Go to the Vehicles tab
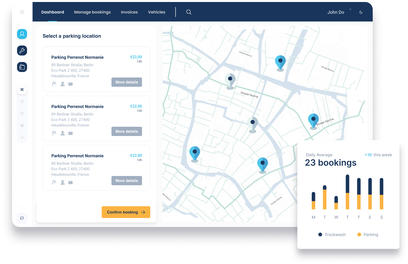 coord(157,12)
